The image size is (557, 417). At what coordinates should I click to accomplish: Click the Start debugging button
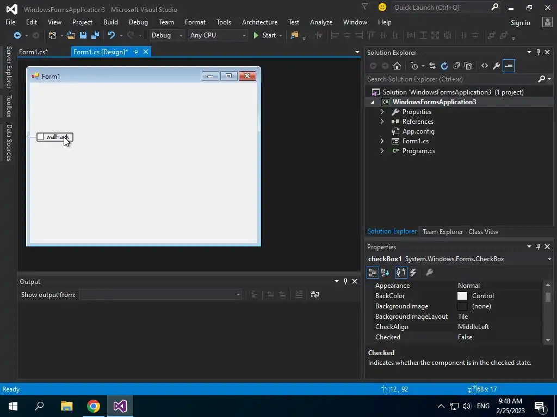pyautogui.click(x=265, y=35)
